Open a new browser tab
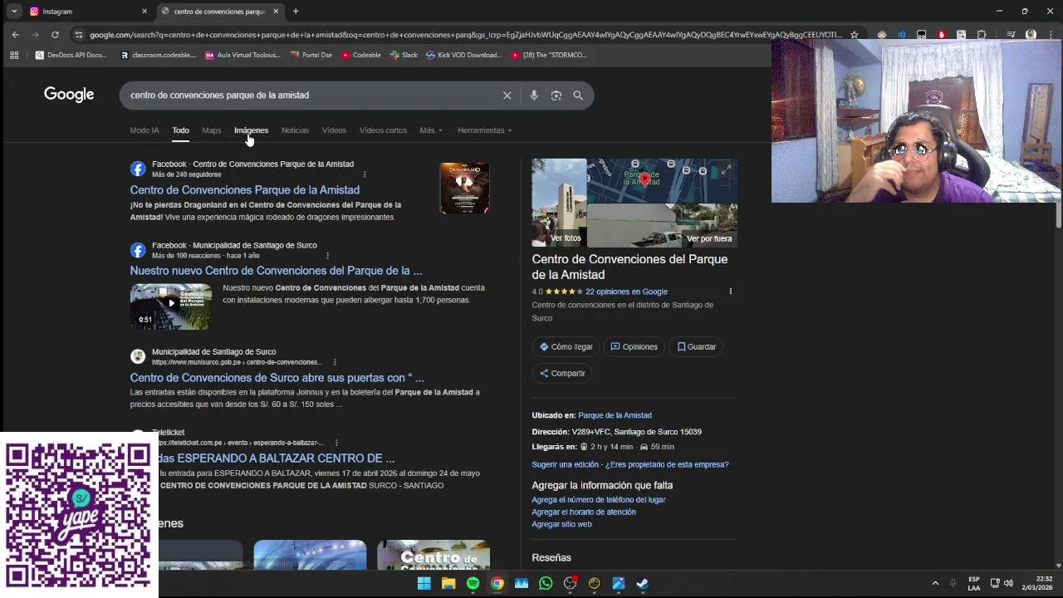This screenshot has width=1063, height=598. 296,11
